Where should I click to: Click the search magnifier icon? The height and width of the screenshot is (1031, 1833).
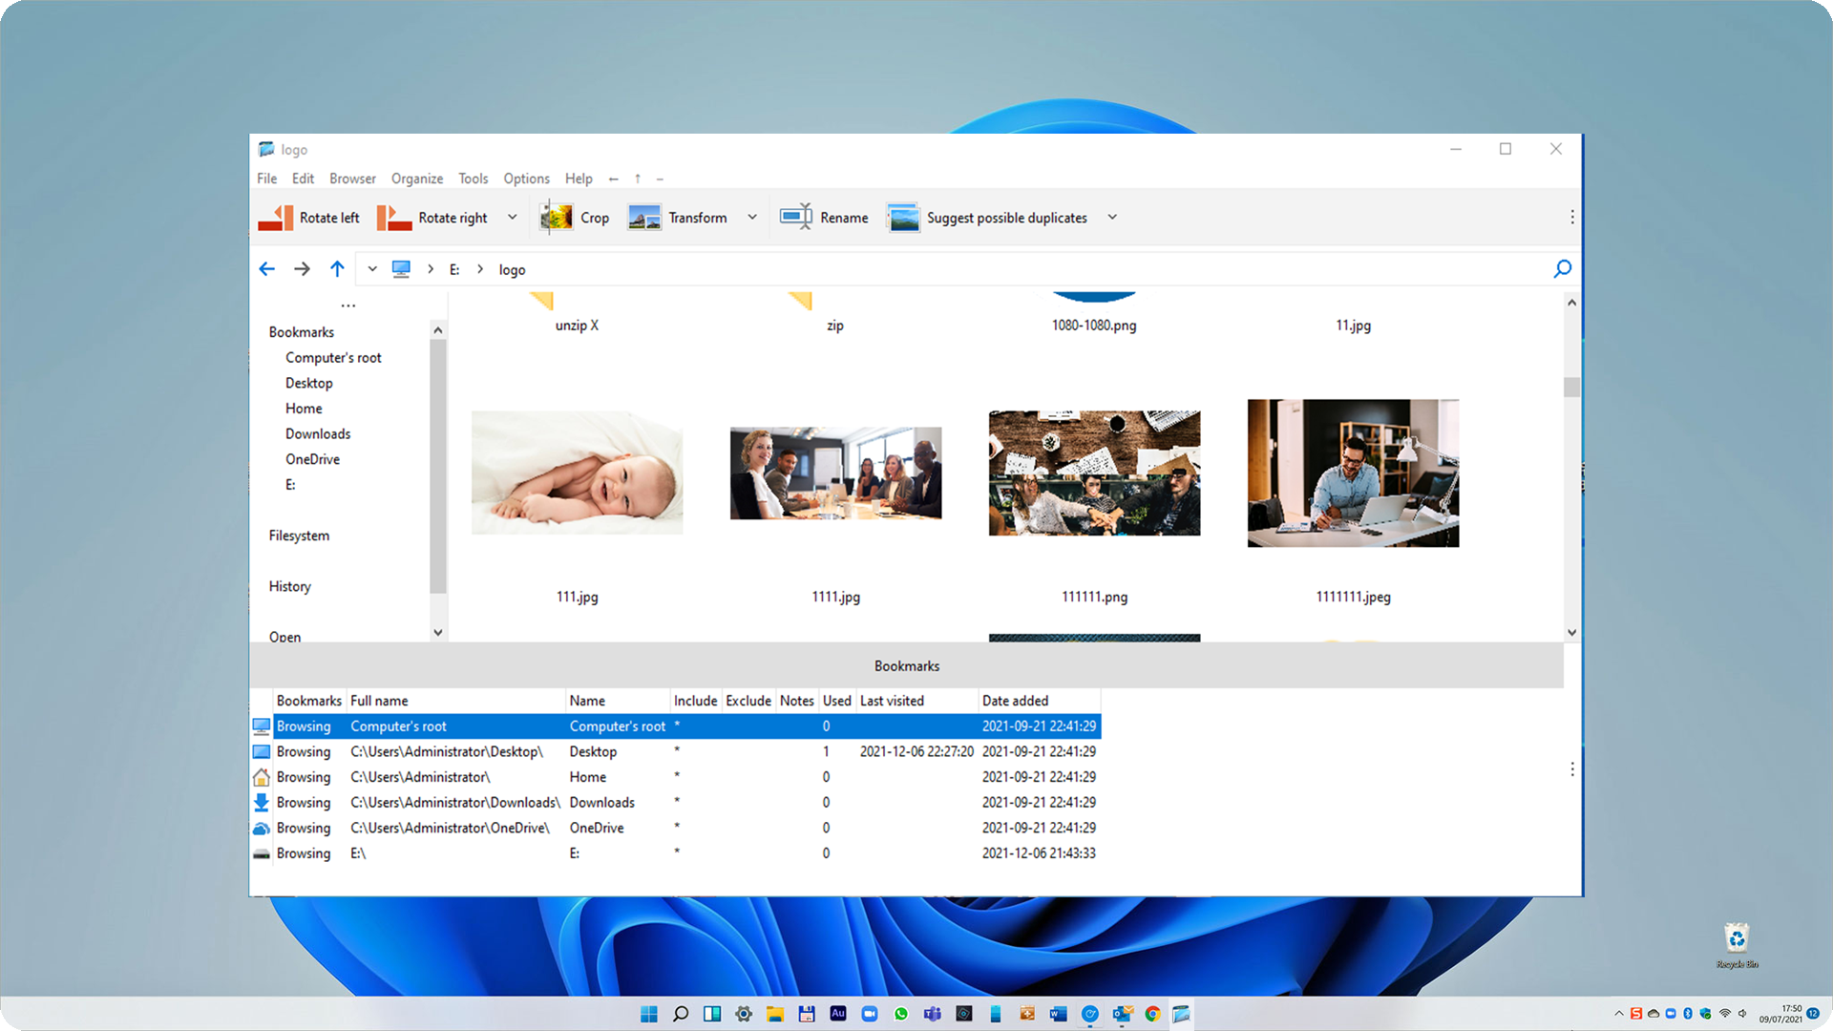pos(1562,269)
